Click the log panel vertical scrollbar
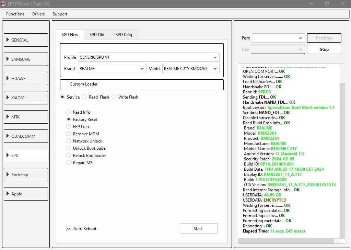351x250 pixels. coord(342,151)
